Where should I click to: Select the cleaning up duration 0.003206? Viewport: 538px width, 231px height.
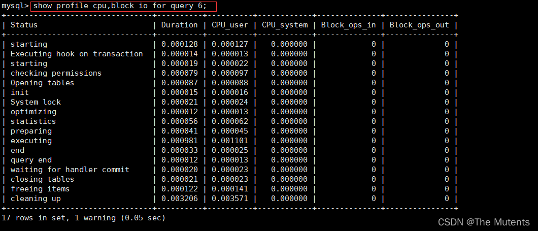[x=180, y=199]
